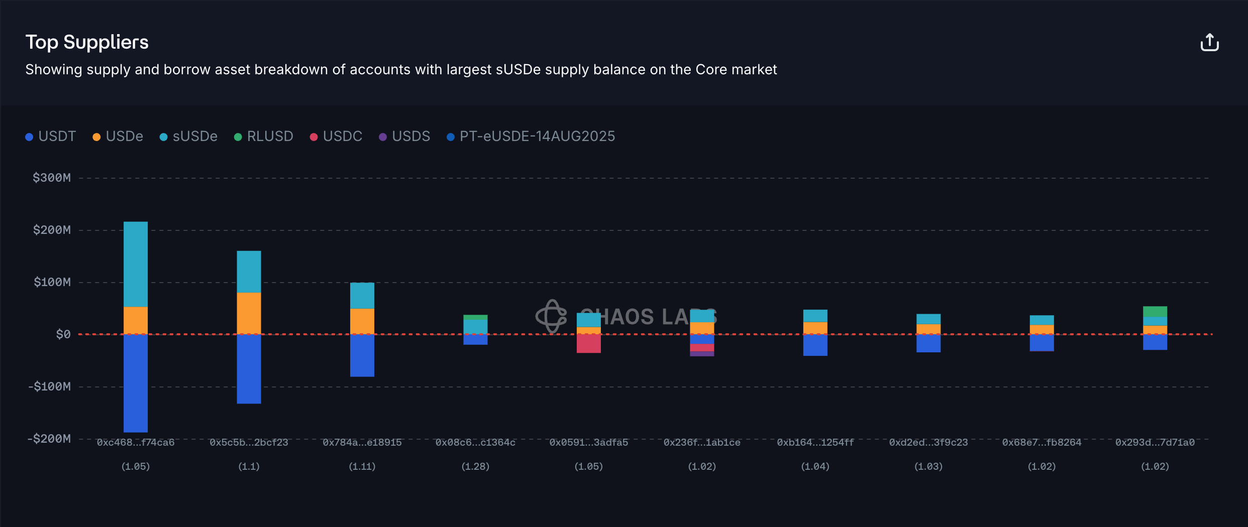Click the account label 0x236f...1ab1ce
Screen dimensions: 1248x527
tap(702, 443)
